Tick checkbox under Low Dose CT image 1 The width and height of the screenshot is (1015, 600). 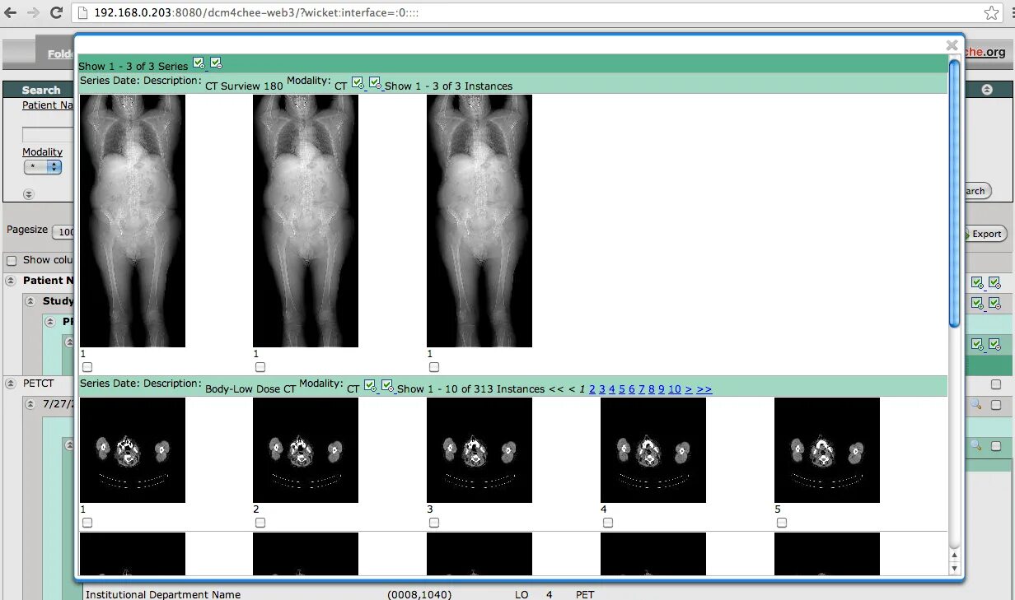(87, 523)
